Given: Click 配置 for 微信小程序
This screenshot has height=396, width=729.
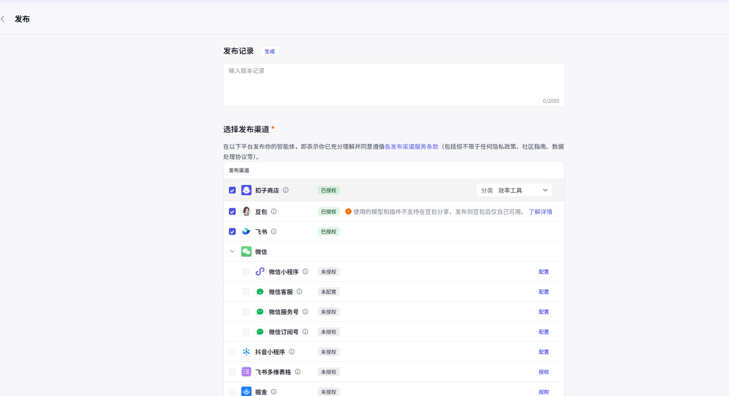Looking at the screenshot, I should point(544,272).
